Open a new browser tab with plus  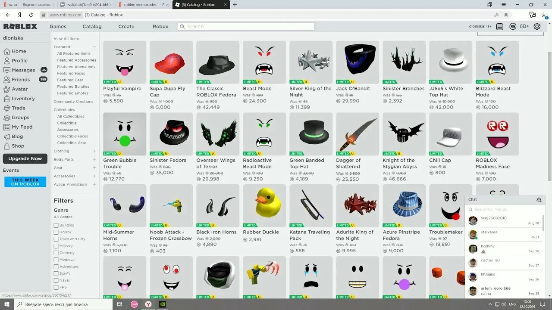coord(235,5)
